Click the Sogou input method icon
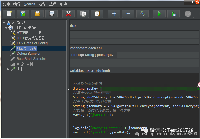The width and height of the screenshot is (200, 139). [197, 2]
